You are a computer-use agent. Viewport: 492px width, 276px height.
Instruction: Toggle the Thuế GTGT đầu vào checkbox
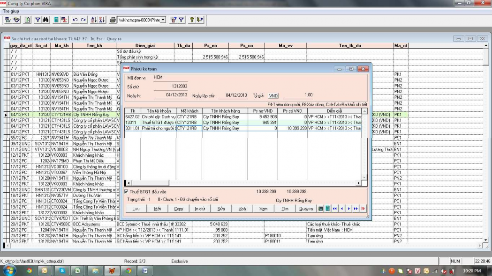tap(126, 191)
